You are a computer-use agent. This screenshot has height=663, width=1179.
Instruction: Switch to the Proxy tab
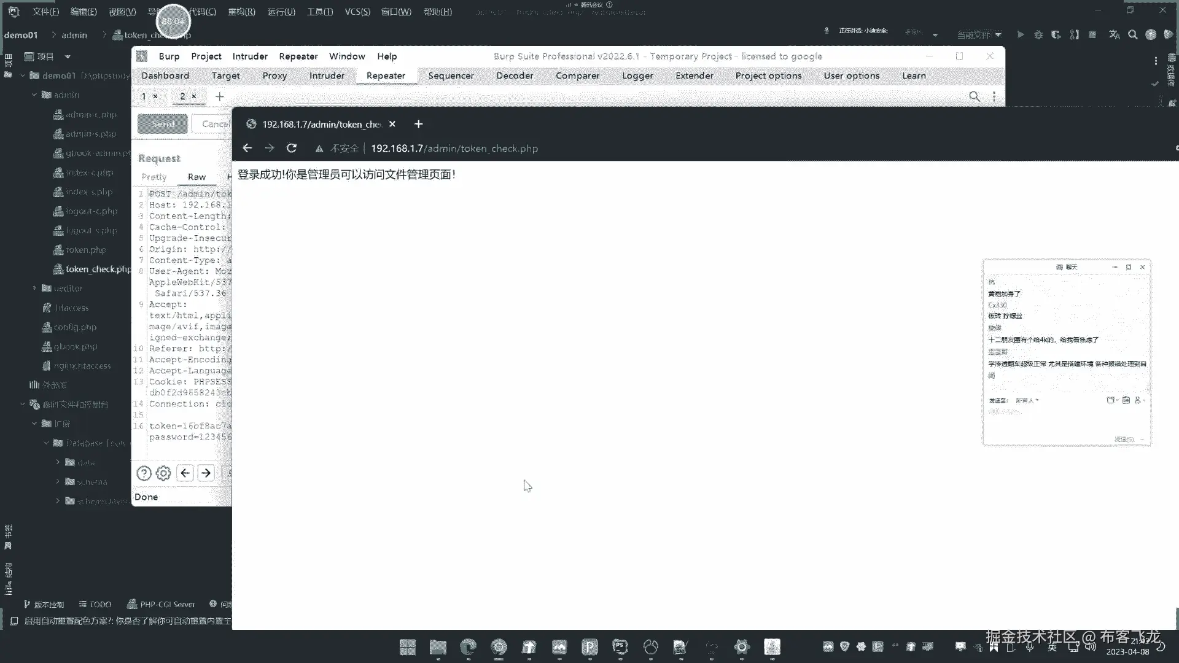point(274,76)
